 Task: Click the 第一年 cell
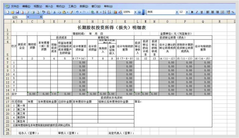[22, 106]
